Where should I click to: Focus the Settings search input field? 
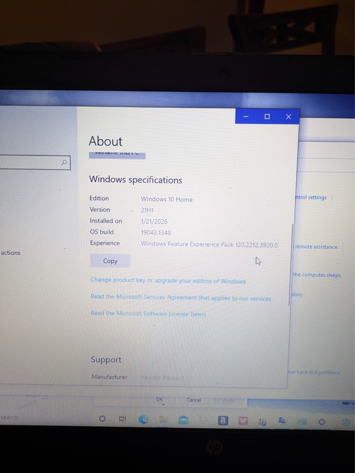[x=35, y=162]
